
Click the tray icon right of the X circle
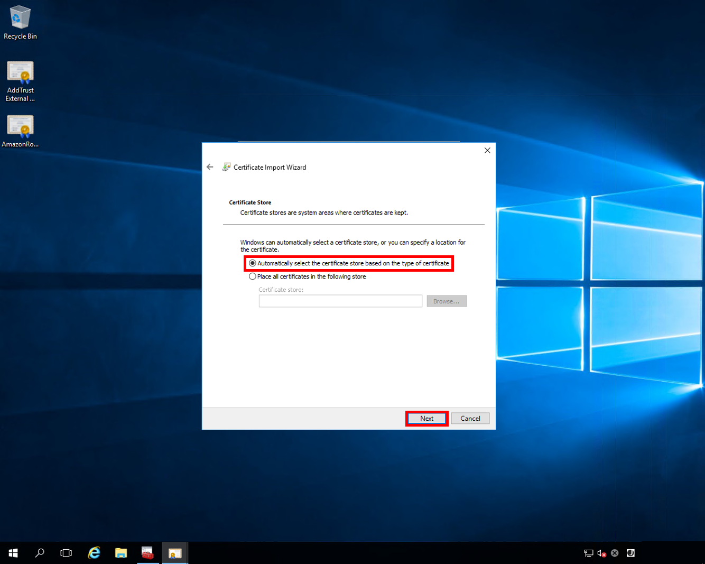630,553
